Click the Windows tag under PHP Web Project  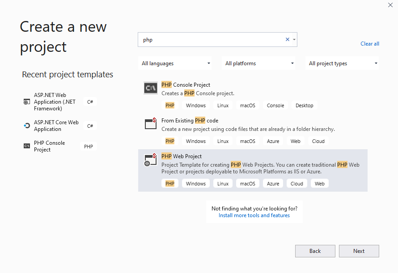click(196, 184)
